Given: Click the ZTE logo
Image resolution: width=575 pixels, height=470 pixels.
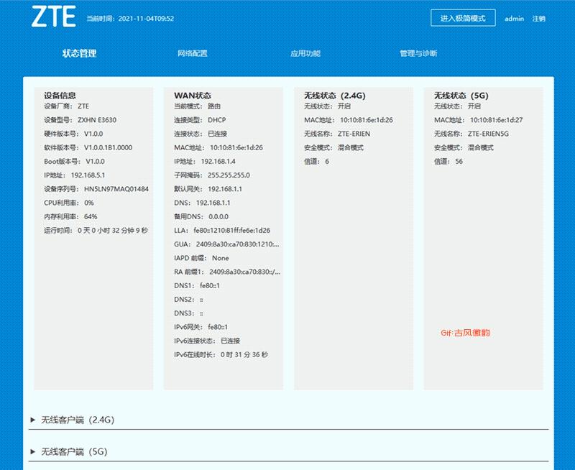Looking at the screenshot, I should tap(56, 17).
